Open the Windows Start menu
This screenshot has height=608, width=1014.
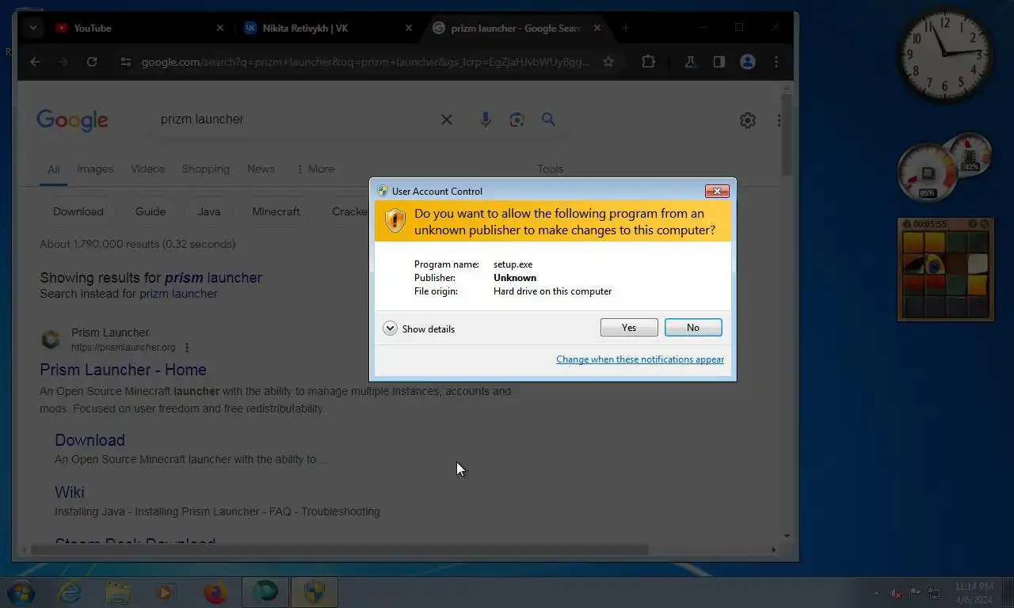[x=21, y=592]
